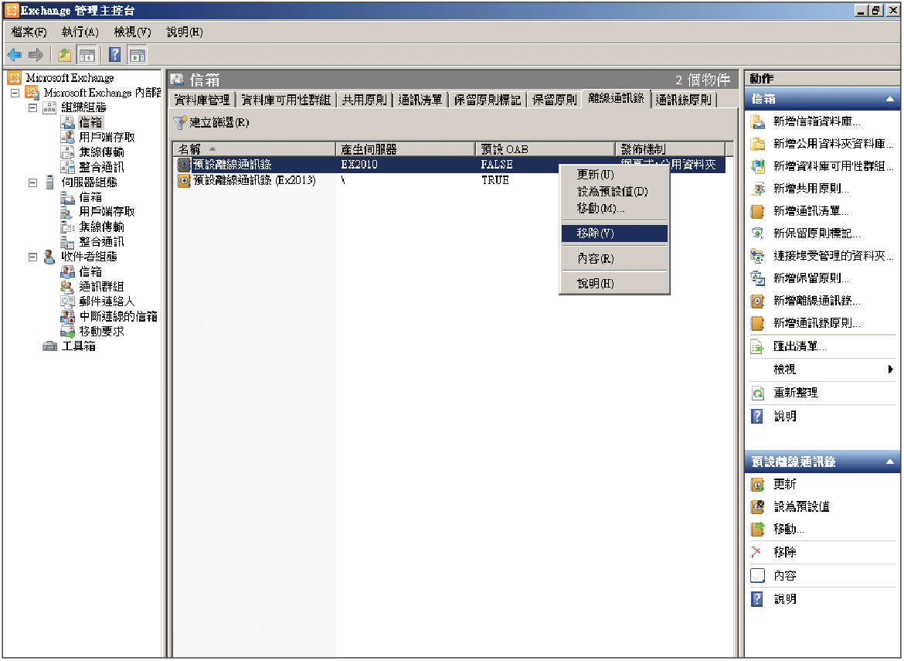This screenshot has width=904, height=661.
Task: Switch to the 資料庫管理 tab
Action: tap(202, 101)
